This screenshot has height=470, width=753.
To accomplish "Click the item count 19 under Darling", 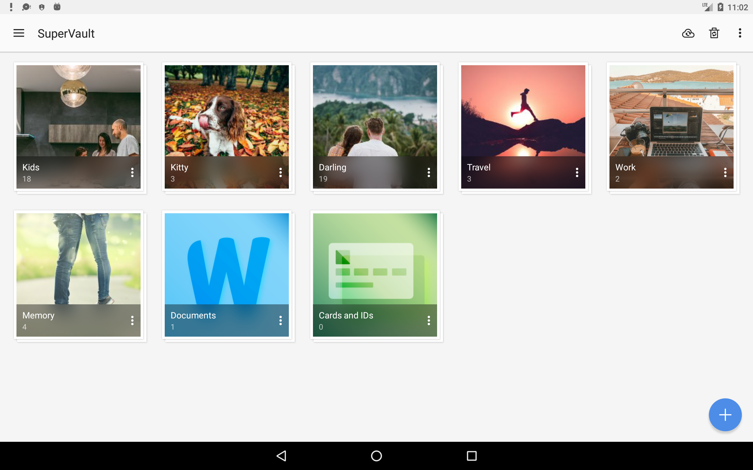I will click(x=323, y=179).
